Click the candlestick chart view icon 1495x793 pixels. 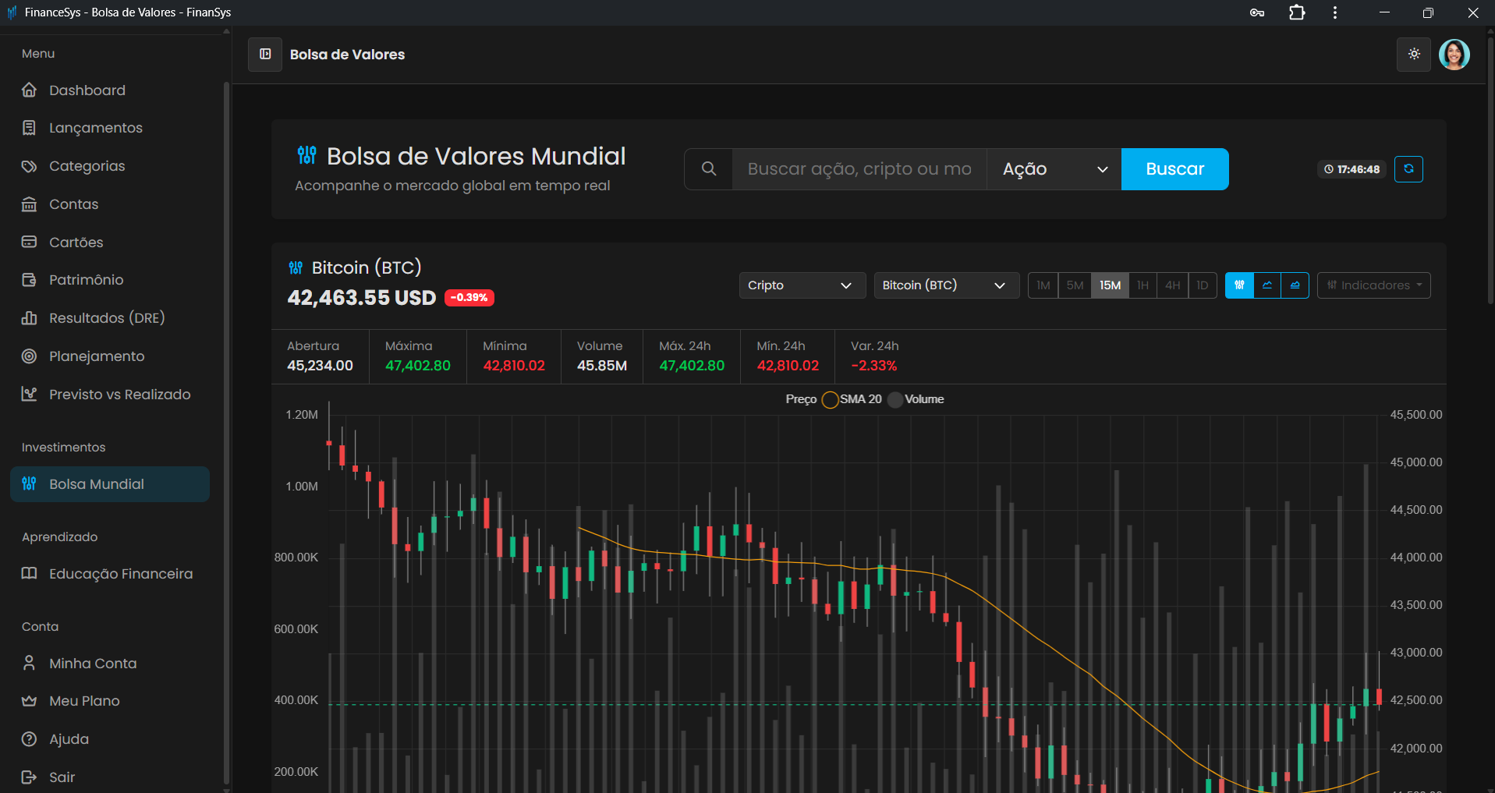(x=1238, y=285)
